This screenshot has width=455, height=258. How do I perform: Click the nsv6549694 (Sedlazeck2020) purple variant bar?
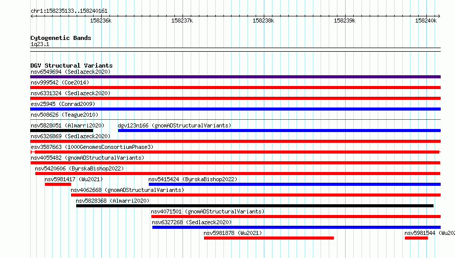235,77
